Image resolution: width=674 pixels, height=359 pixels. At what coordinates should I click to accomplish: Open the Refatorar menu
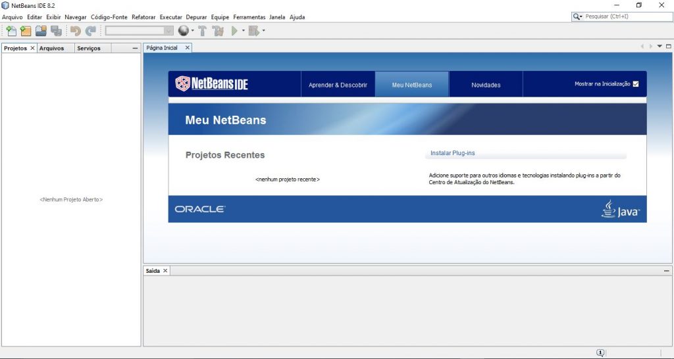point(143,17)
